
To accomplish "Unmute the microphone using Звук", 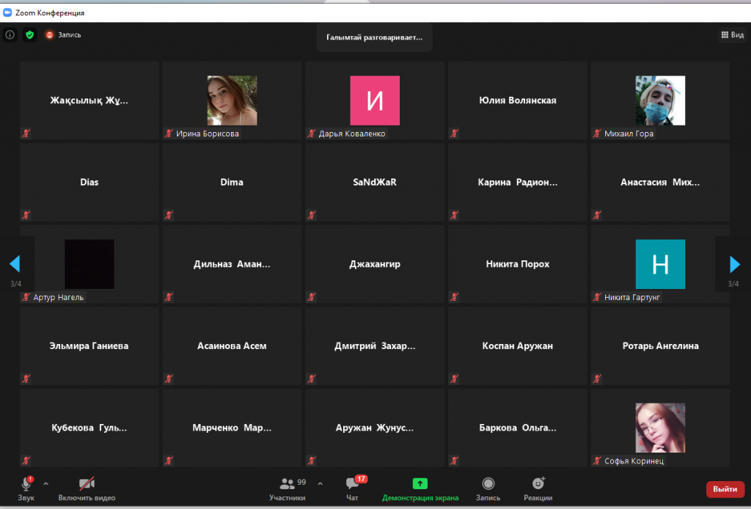I will [26, 488].
